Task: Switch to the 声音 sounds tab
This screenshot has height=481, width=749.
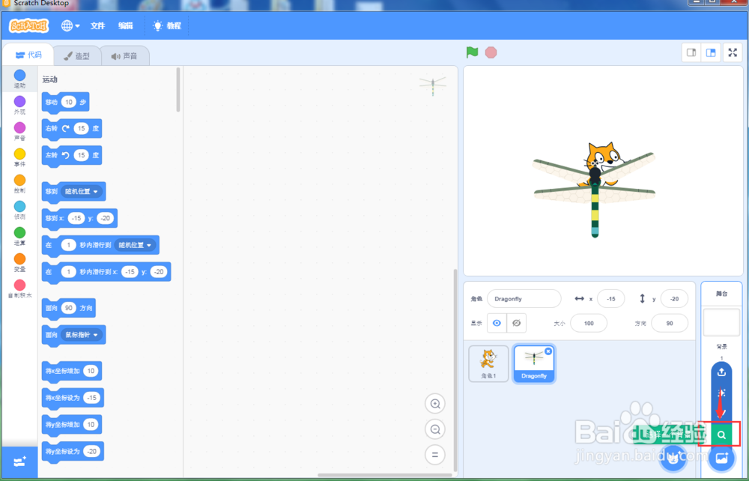Action: click(124, 56)
